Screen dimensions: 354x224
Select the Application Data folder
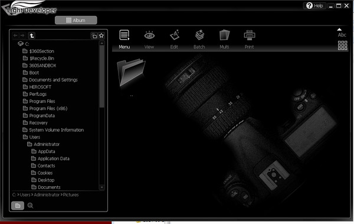coord(50,158)
